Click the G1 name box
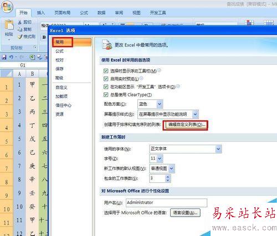 [x=23, y=65]
